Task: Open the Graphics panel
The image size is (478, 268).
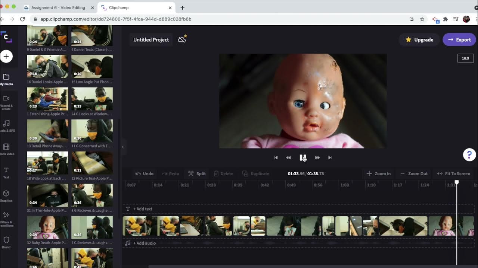Action: click(x=6, y=196)
